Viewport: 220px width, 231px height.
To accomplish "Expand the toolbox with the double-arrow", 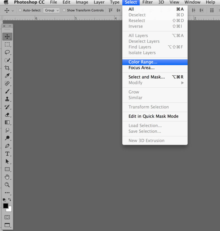I will click(10, 26).
